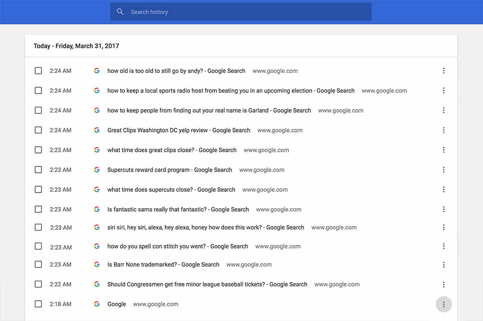Tick the checkbox for the 'real name is Garland' entry
The height and width of the screenshot is (321, 483).
[38, 110]
